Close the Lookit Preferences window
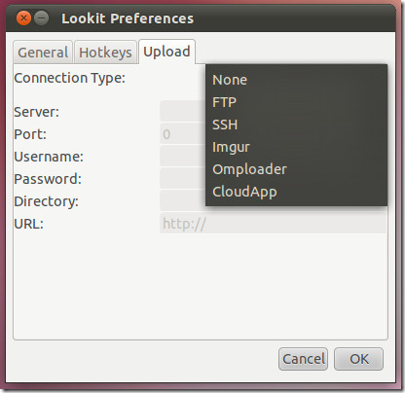This screenshot has height=393, width=405. click(x=23, y=18)
